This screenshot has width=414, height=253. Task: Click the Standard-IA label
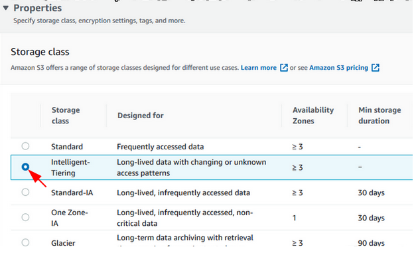coord(72,193)
